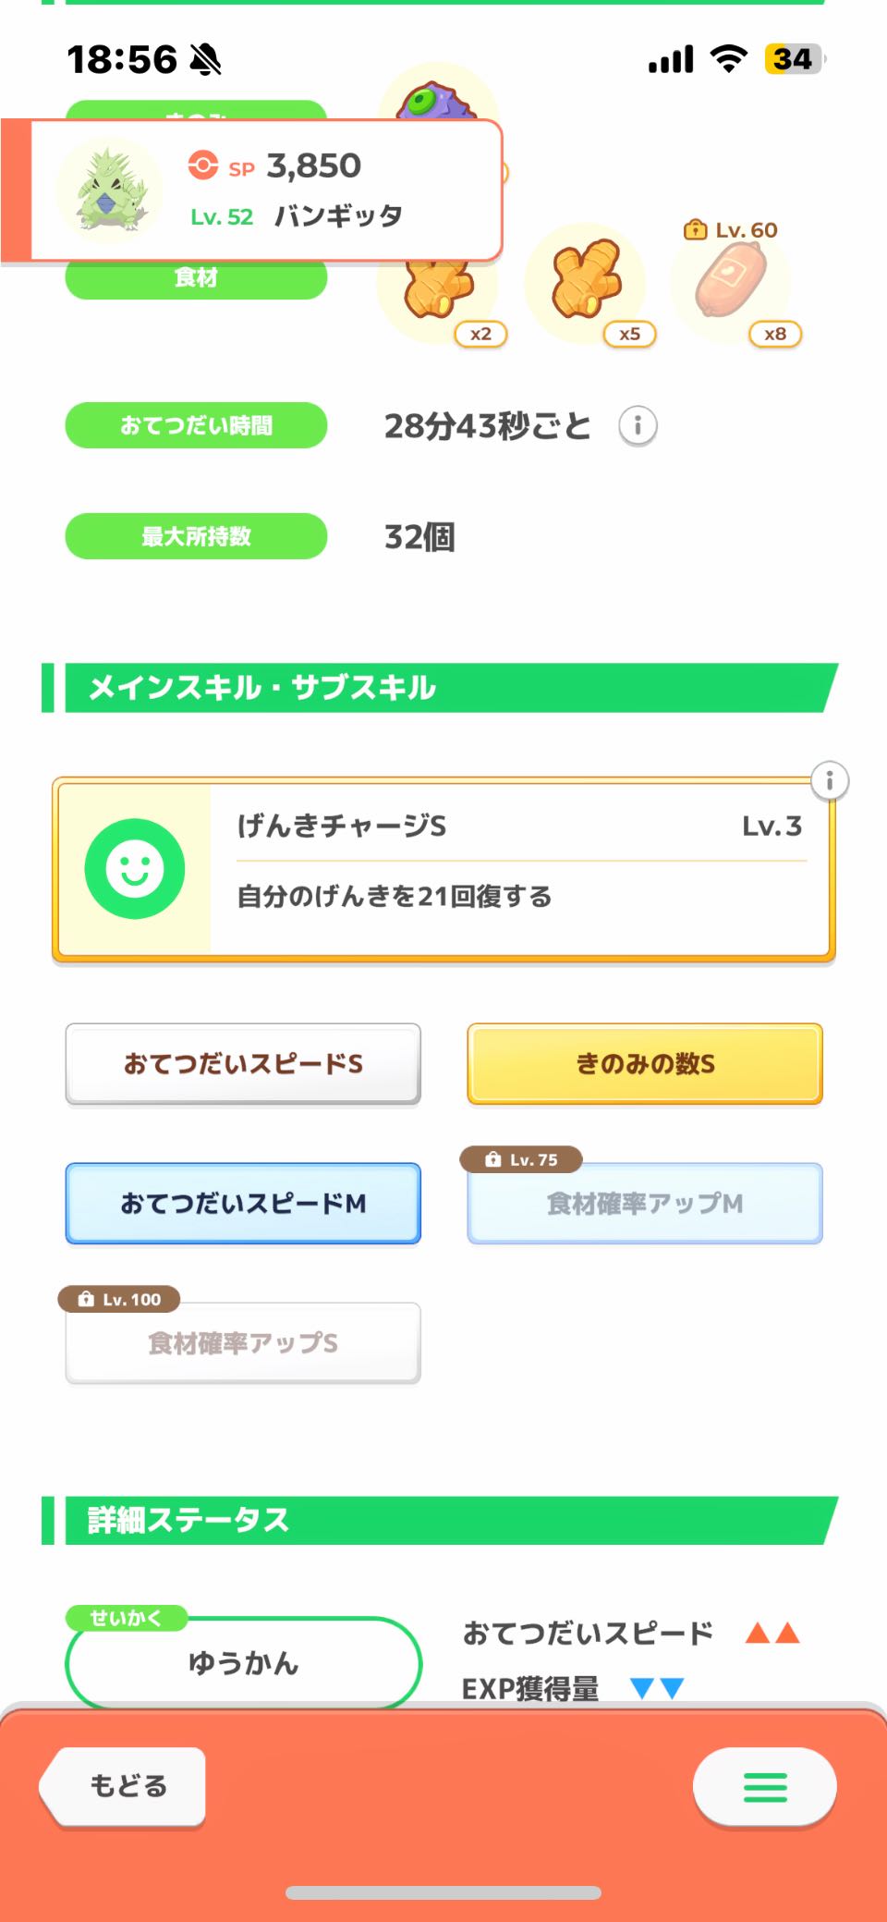Image resolution: width=887 pixels, height=1922 pixels.
Task: Open the green hamburger menu
Action: 764,1787
